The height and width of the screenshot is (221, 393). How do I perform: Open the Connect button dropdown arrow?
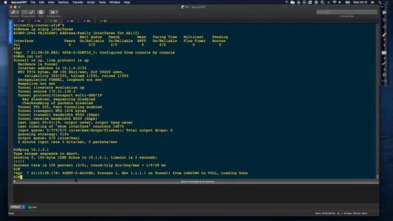pos(17,12)
